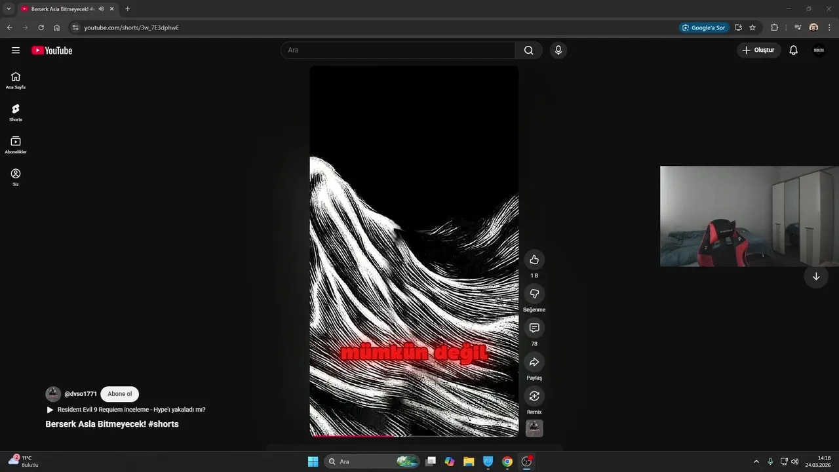Open the @dvso1771 channel avatar

(53, 394)
